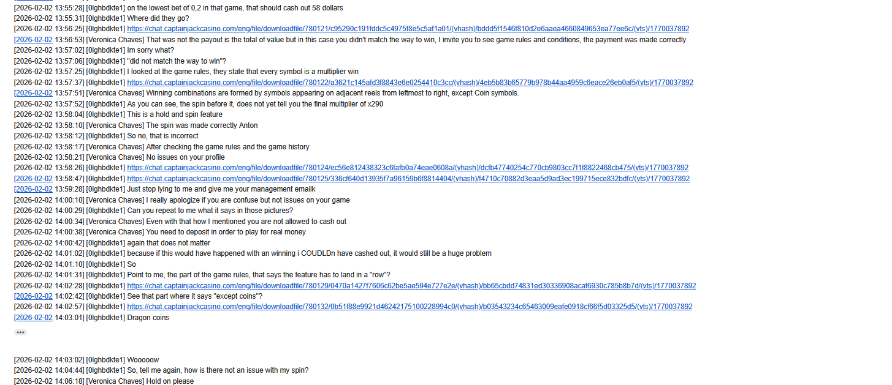Click 'You need to deposit' message line
892x385 pixels.
click(226, 232)
